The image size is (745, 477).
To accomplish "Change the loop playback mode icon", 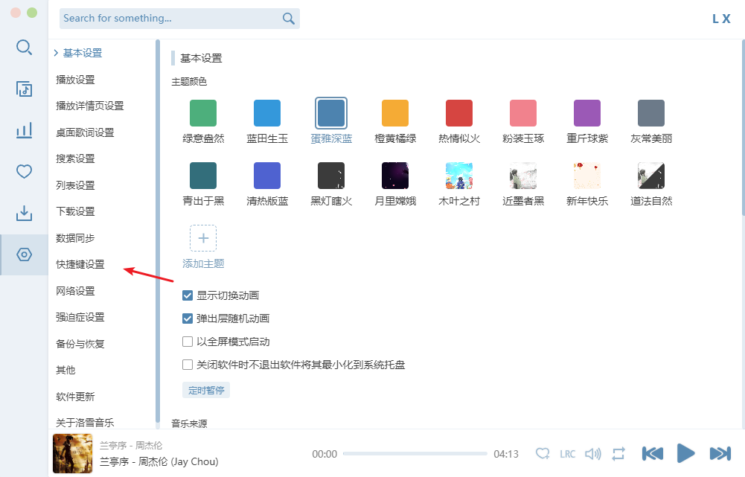I will pyautogui.click(x=618, y=454).
